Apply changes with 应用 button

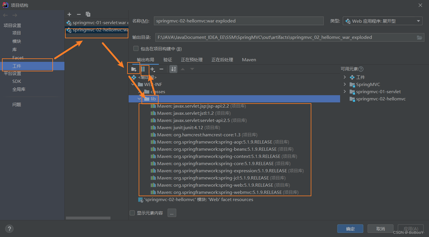(411, 229)
